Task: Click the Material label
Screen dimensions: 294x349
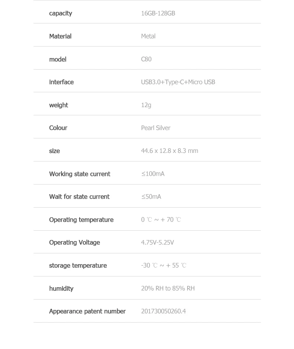Action: click(x=60, y=36)
